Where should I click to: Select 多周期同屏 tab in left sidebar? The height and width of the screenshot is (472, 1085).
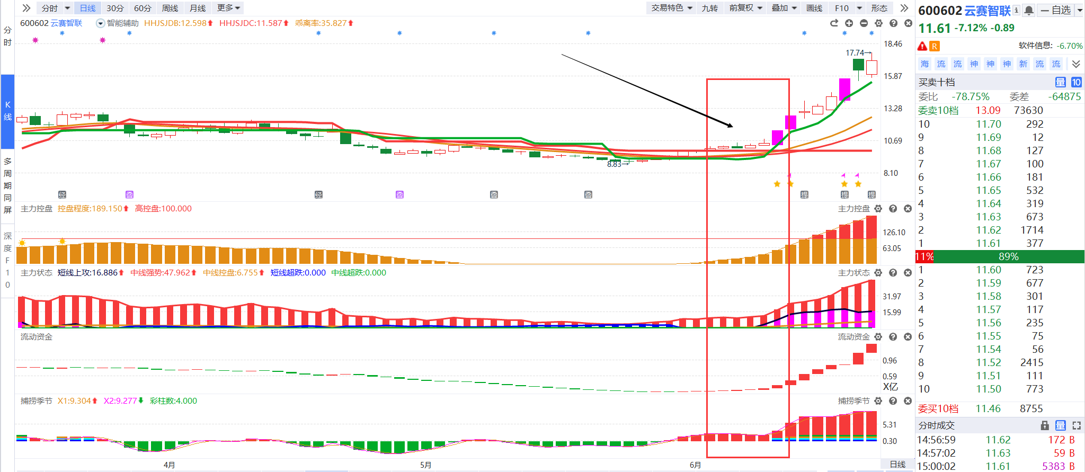click(x=7, y=185)
